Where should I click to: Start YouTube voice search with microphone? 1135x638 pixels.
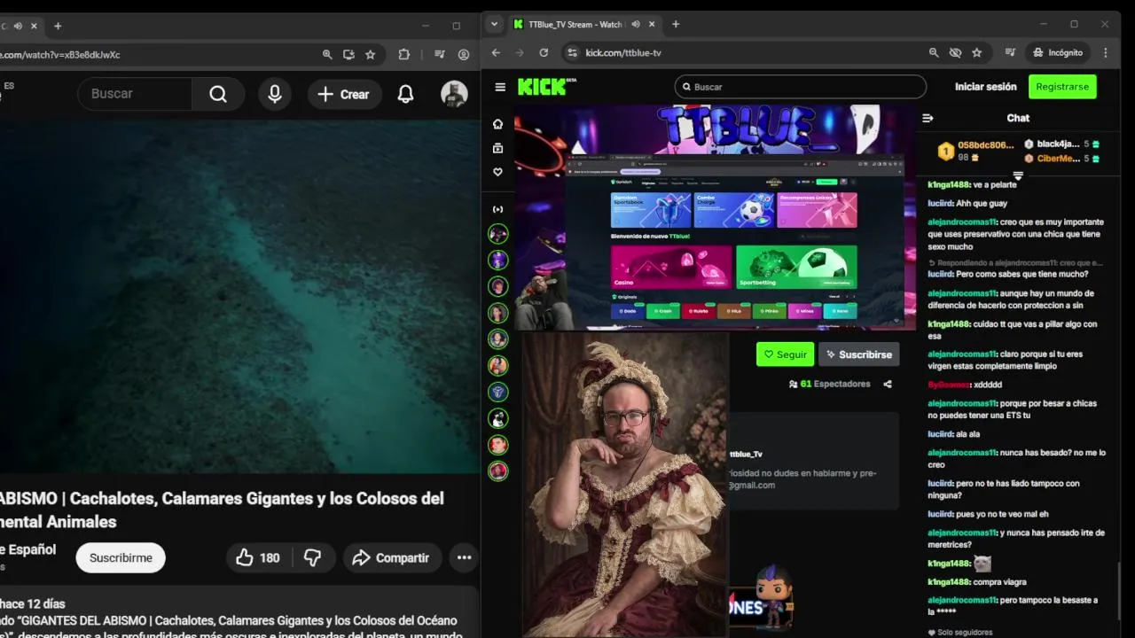click(x=275, y=94)
